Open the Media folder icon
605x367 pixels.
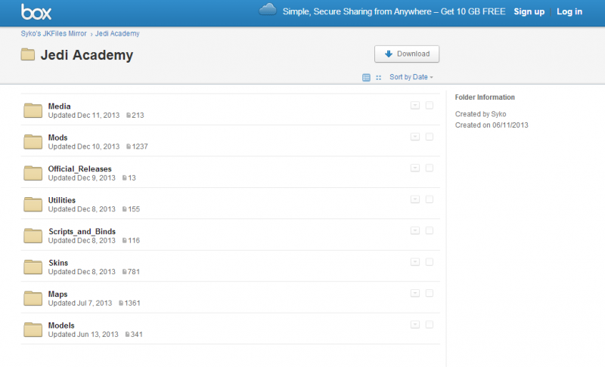(33, 110)
